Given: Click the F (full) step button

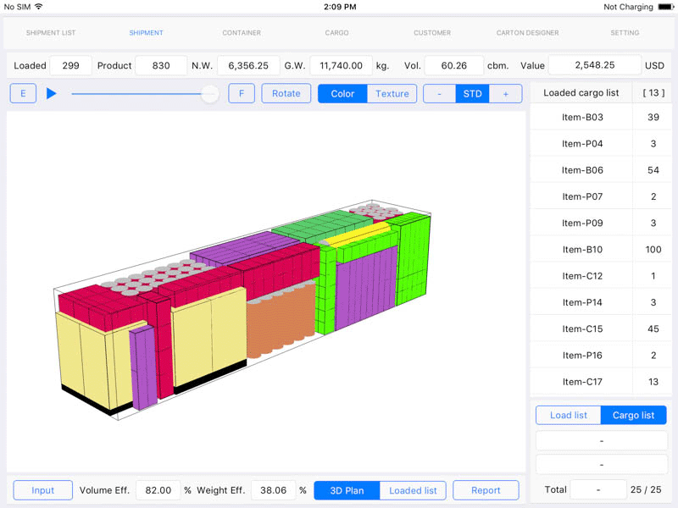Looking at the screenshot, I should coord(242,93).
